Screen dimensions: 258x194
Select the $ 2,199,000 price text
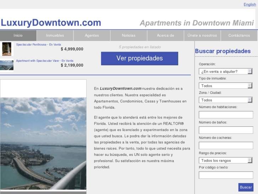pyautogui.click(x=72, y=65)
